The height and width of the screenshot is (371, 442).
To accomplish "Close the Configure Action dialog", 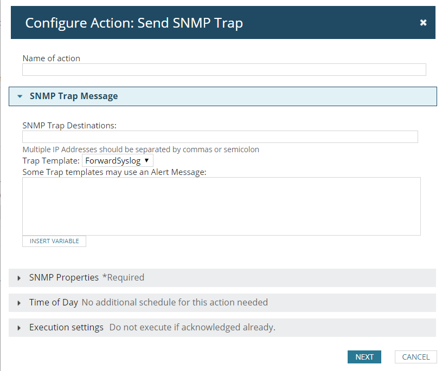I will click(423, 23).
